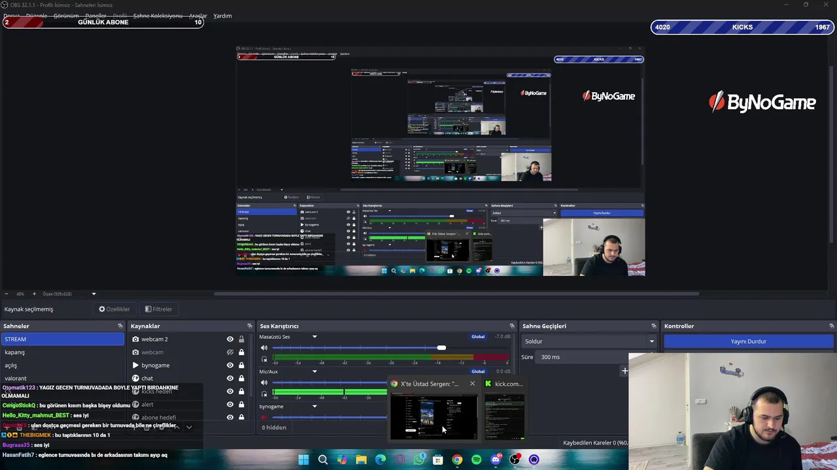Unmute the bynogame audio channel
The width and height of the screenshot is (837, 470).
pos(264,417)
